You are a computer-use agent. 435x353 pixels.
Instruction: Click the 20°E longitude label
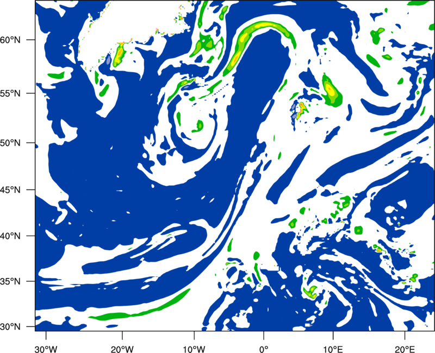tap(405, 349)
